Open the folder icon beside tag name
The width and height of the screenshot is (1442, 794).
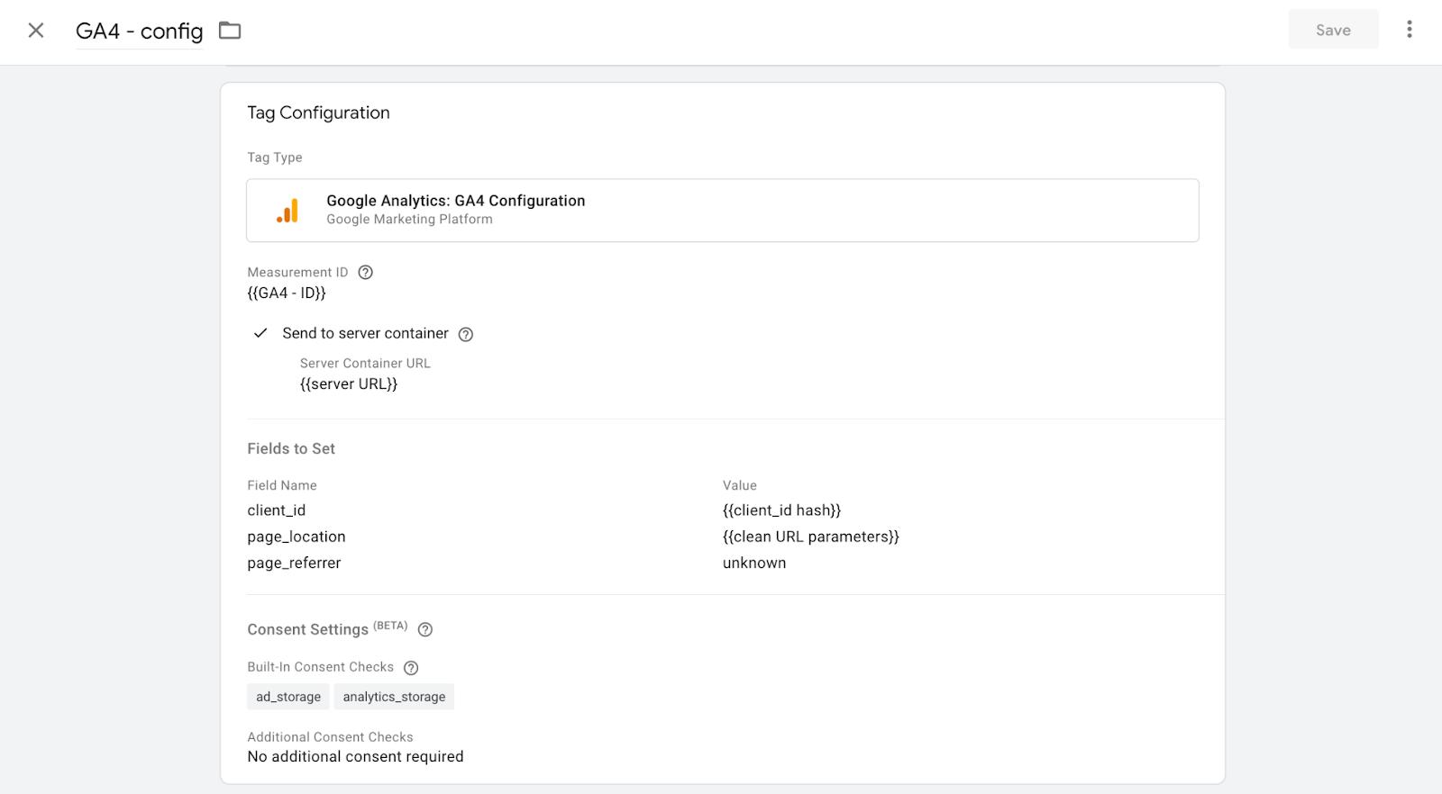tap(230, 31)
